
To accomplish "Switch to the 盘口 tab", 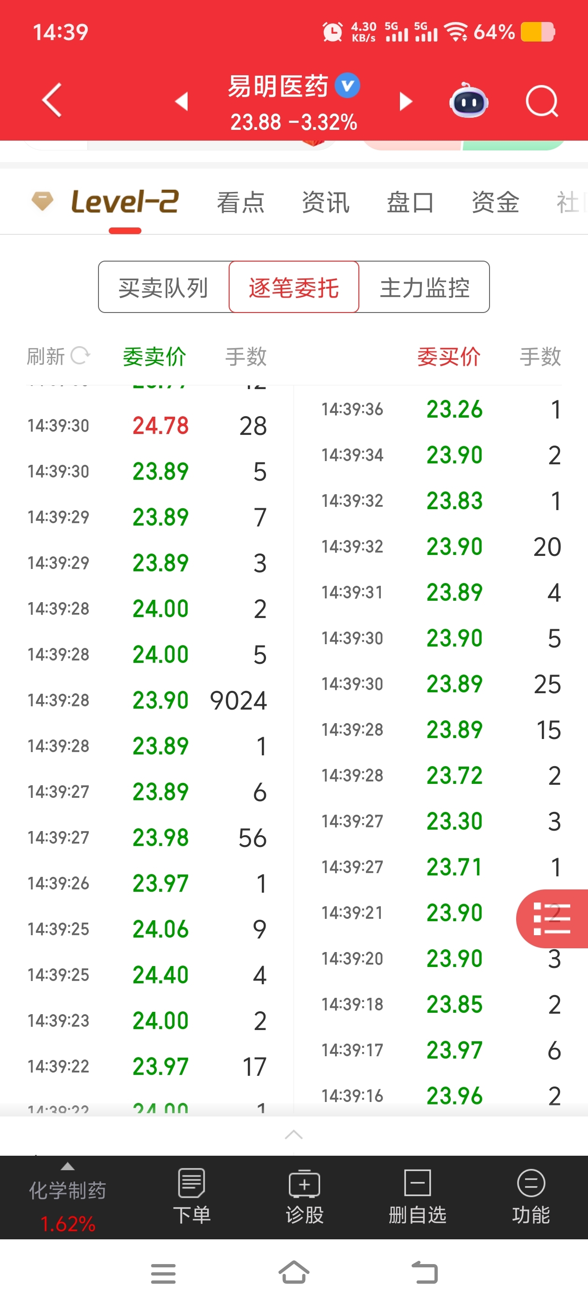I will coord(410,202).
